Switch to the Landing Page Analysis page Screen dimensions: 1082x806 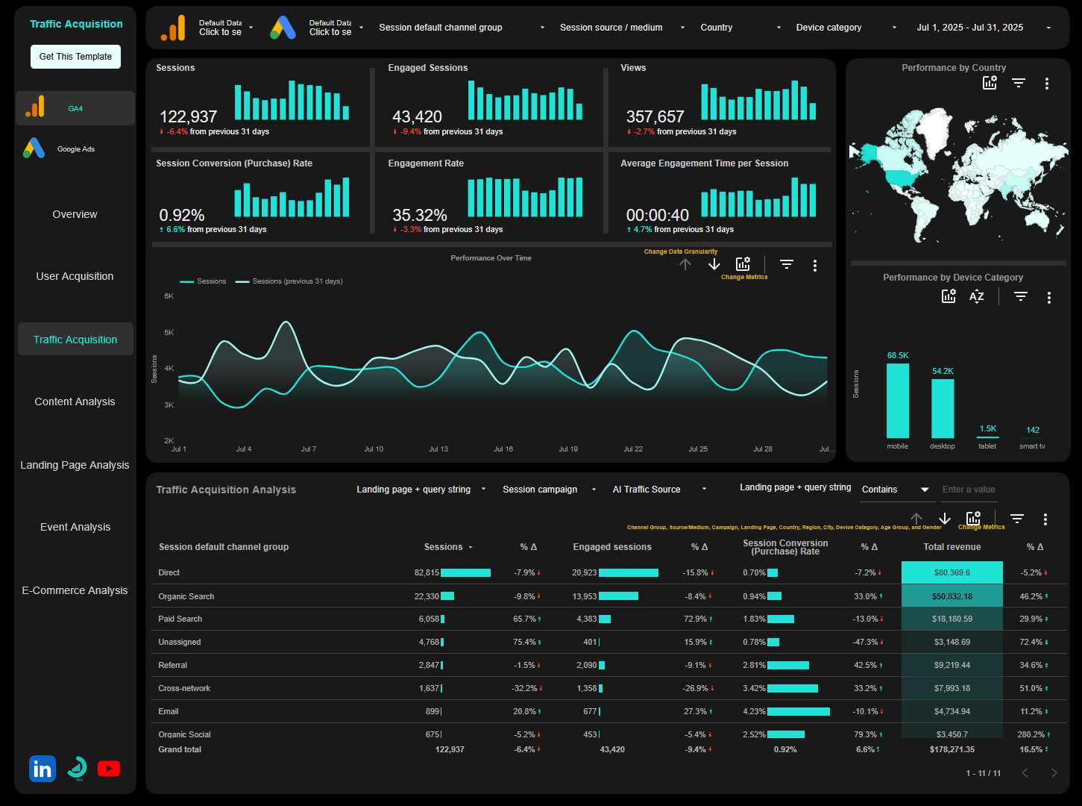(75, 464)
